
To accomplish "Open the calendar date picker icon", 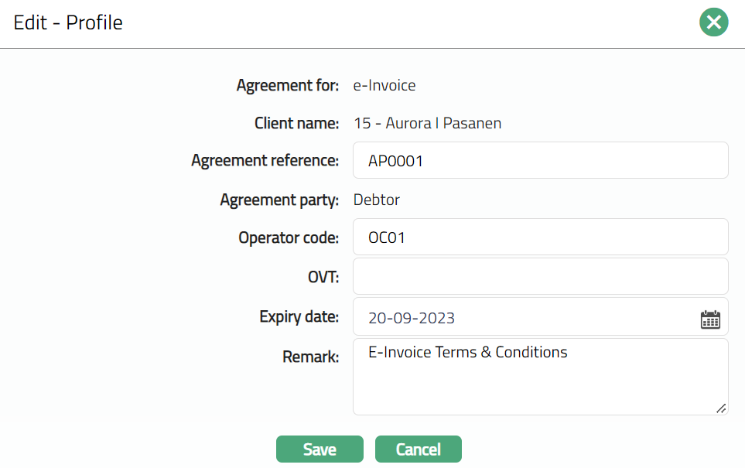I will [710, 319].
